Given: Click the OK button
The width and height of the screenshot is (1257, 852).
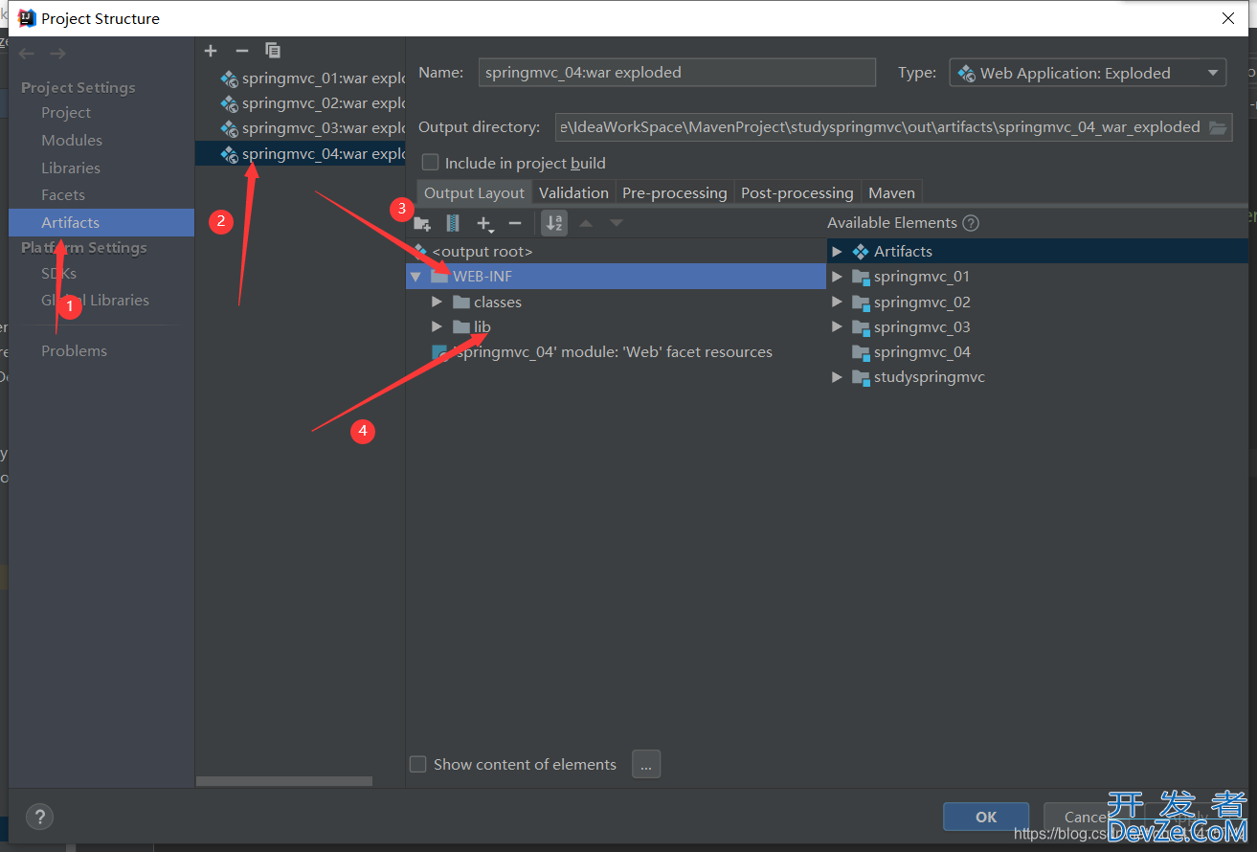Looking at the screenshot, I should tap(986, 817).
